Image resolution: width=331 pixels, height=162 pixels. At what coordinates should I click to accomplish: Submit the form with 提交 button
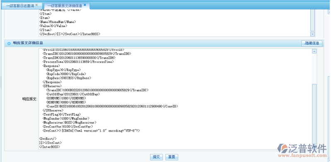click(157, 157)
